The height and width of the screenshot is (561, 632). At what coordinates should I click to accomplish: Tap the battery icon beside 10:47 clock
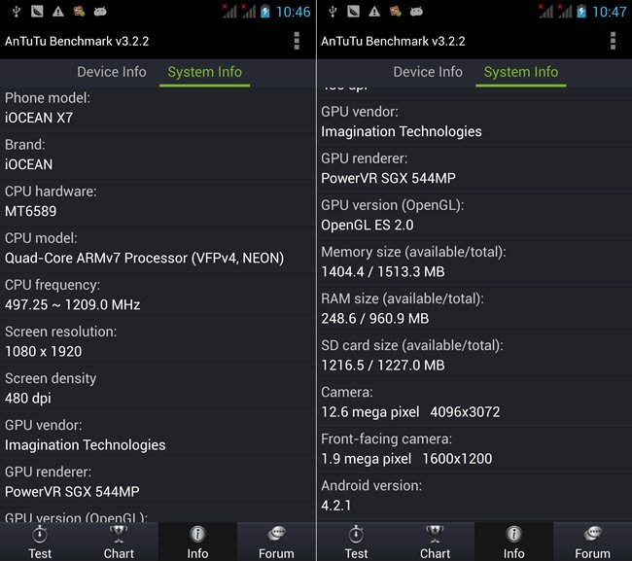[x=581, y=12]
